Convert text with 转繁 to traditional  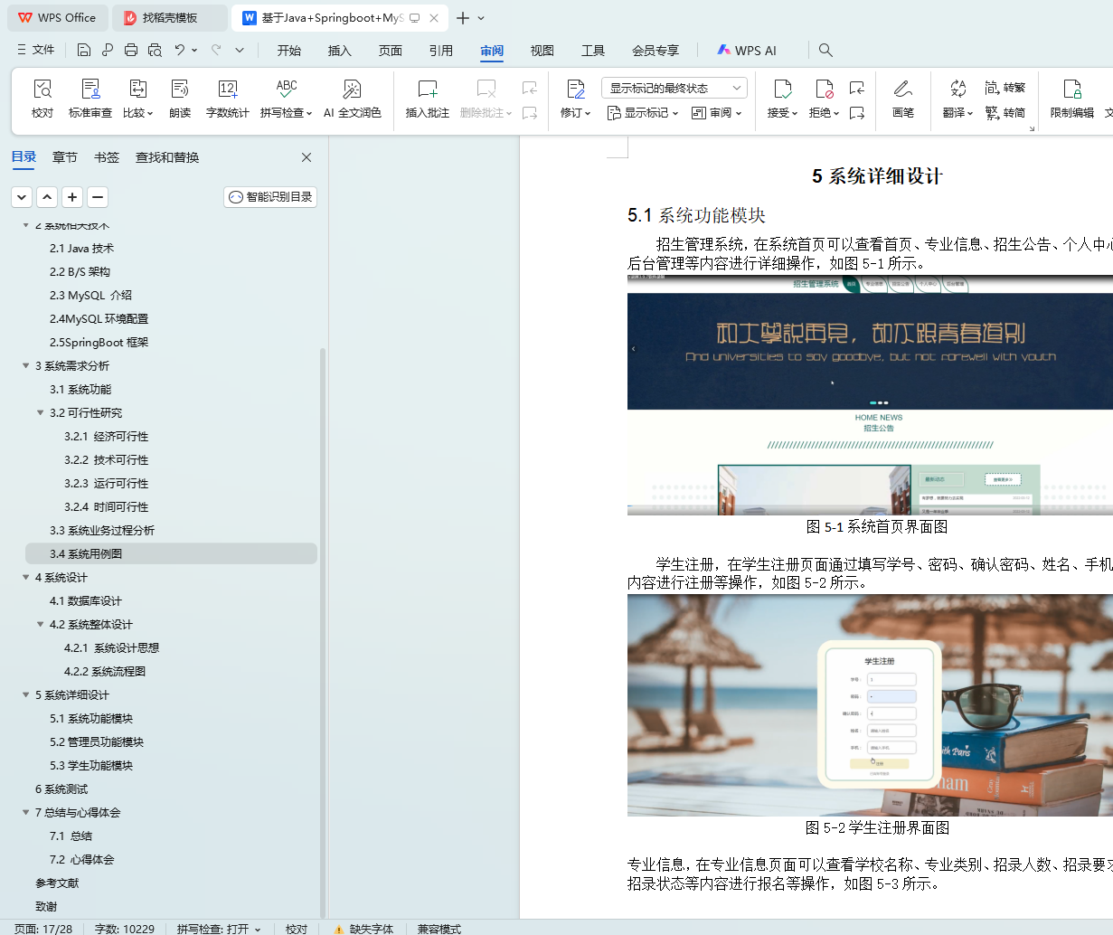1005,88
